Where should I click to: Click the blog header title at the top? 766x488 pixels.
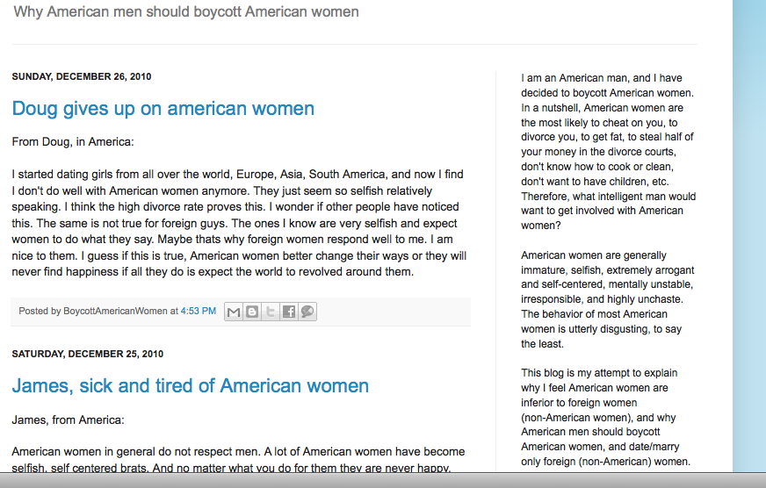pos(186,12)
